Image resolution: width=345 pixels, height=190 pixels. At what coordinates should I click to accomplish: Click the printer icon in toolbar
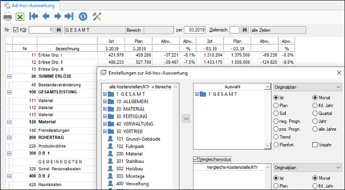8,16
